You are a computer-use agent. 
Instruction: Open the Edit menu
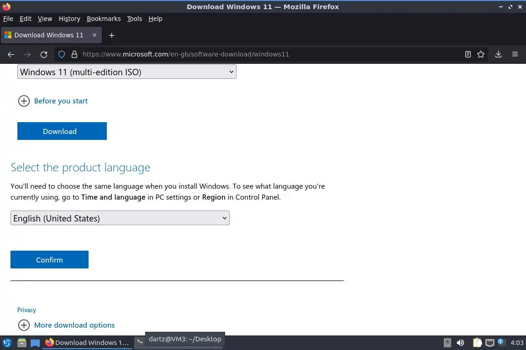tap(26, 19)
